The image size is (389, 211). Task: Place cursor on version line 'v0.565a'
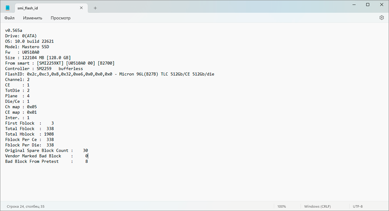coord(14,31)
